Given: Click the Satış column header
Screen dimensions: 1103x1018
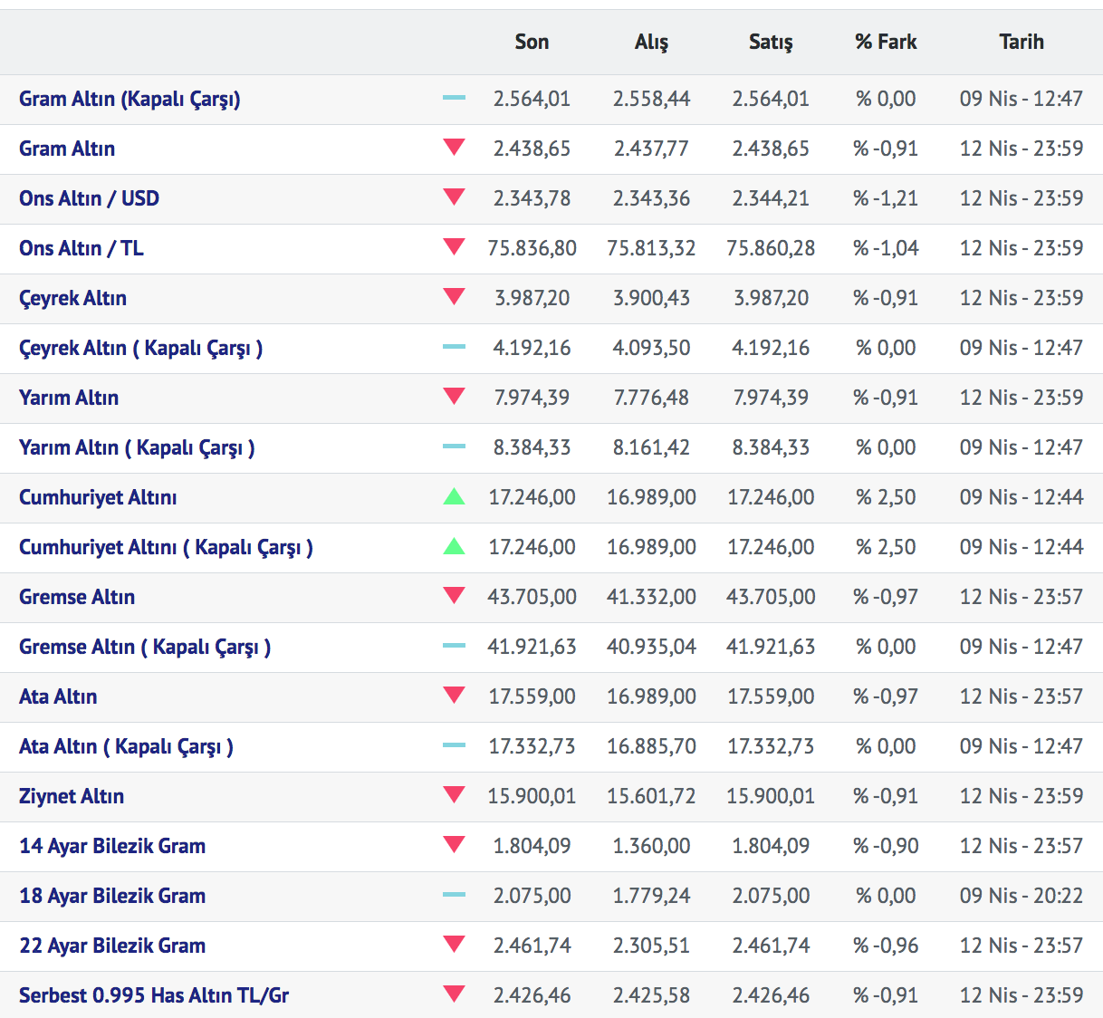Looking at the screenshot, I should click(771, 42).
